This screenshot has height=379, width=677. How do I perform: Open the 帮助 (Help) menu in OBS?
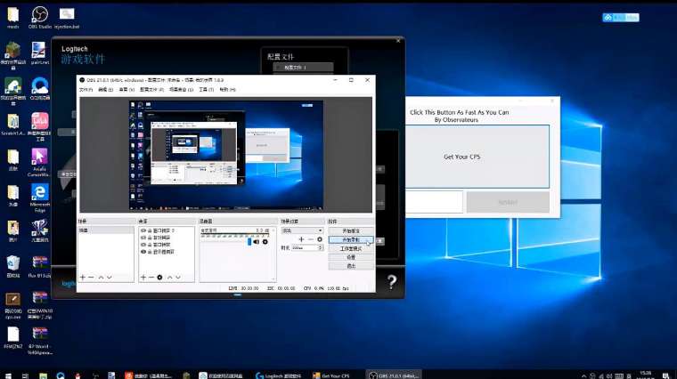click(227, 90)
